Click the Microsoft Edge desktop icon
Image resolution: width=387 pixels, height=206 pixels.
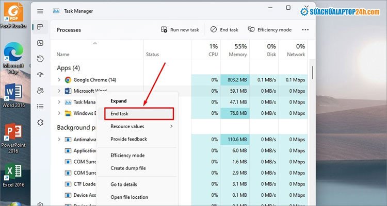tap(13, 58)
